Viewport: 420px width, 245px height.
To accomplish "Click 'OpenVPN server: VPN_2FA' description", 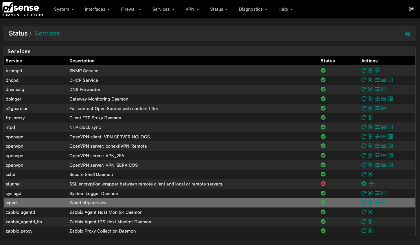I will point(97,156).
